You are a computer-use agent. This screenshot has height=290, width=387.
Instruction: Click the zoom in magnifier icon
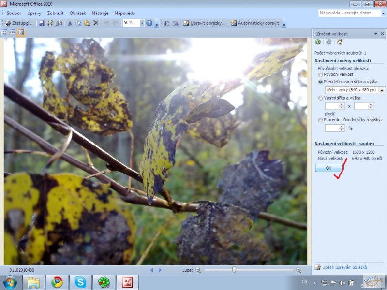tap(298, 270)
